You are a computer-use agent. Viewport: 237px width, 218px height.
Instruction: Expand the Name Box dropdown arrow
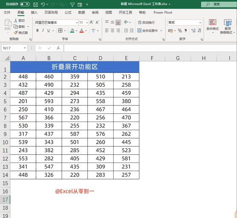[x=25, y=48]
